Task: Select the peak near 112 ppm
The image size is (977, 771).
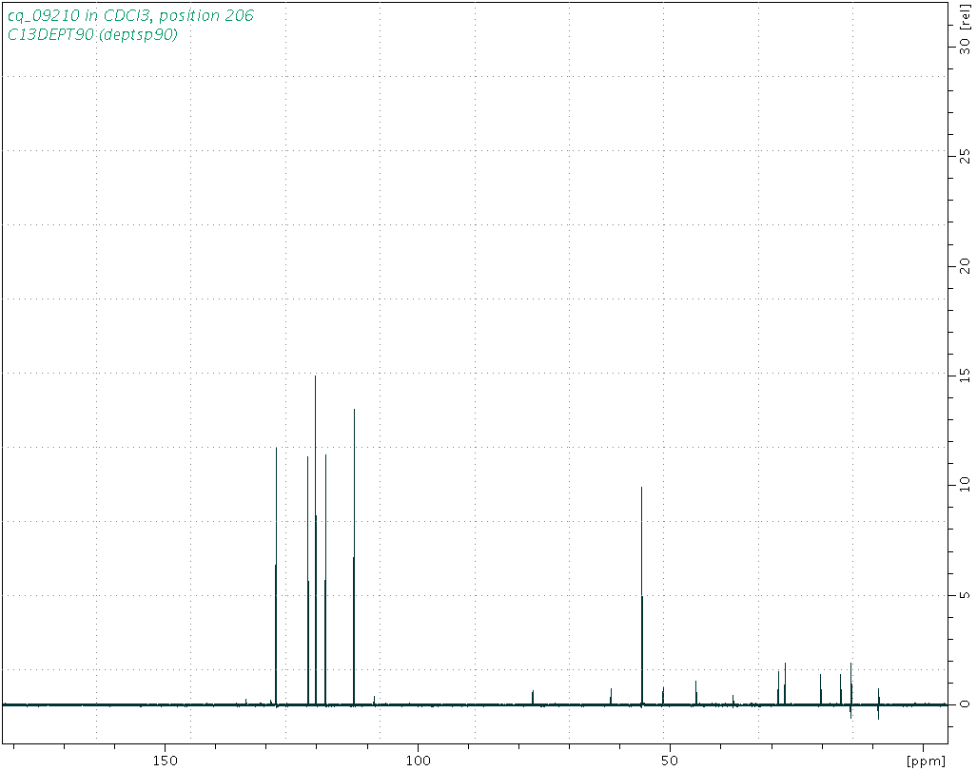Action: (x=354, y=557)
